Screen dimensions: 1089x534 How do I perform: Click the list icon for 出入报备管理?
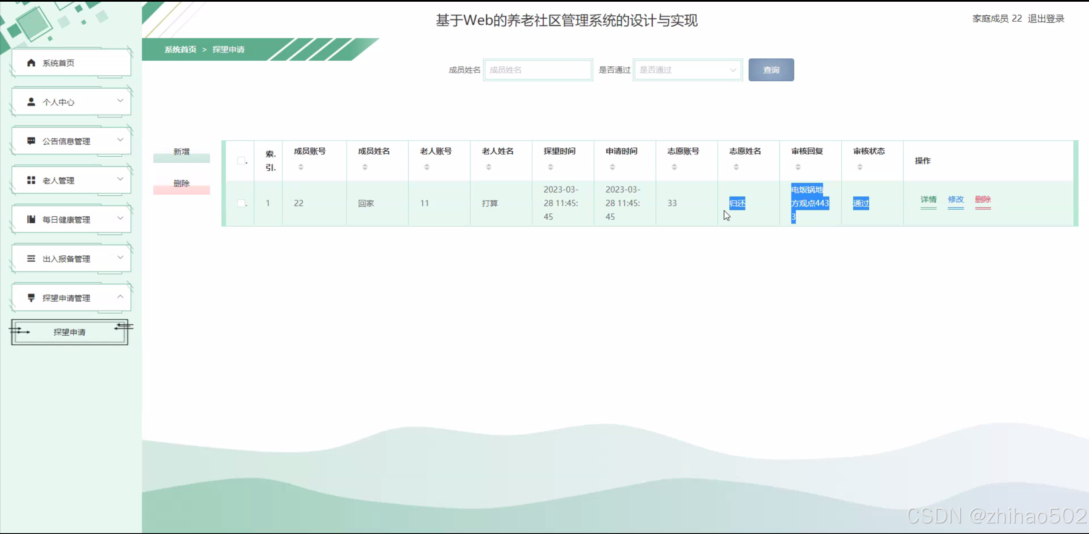[31, 258]
